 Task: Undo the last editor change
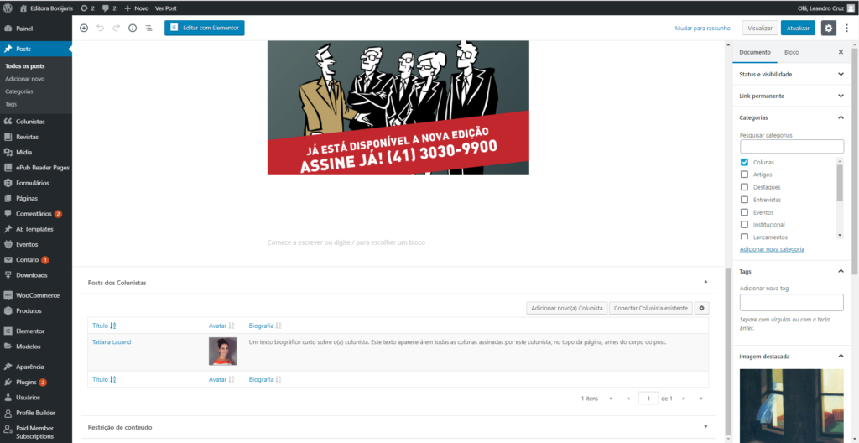[x=100, y=28]
